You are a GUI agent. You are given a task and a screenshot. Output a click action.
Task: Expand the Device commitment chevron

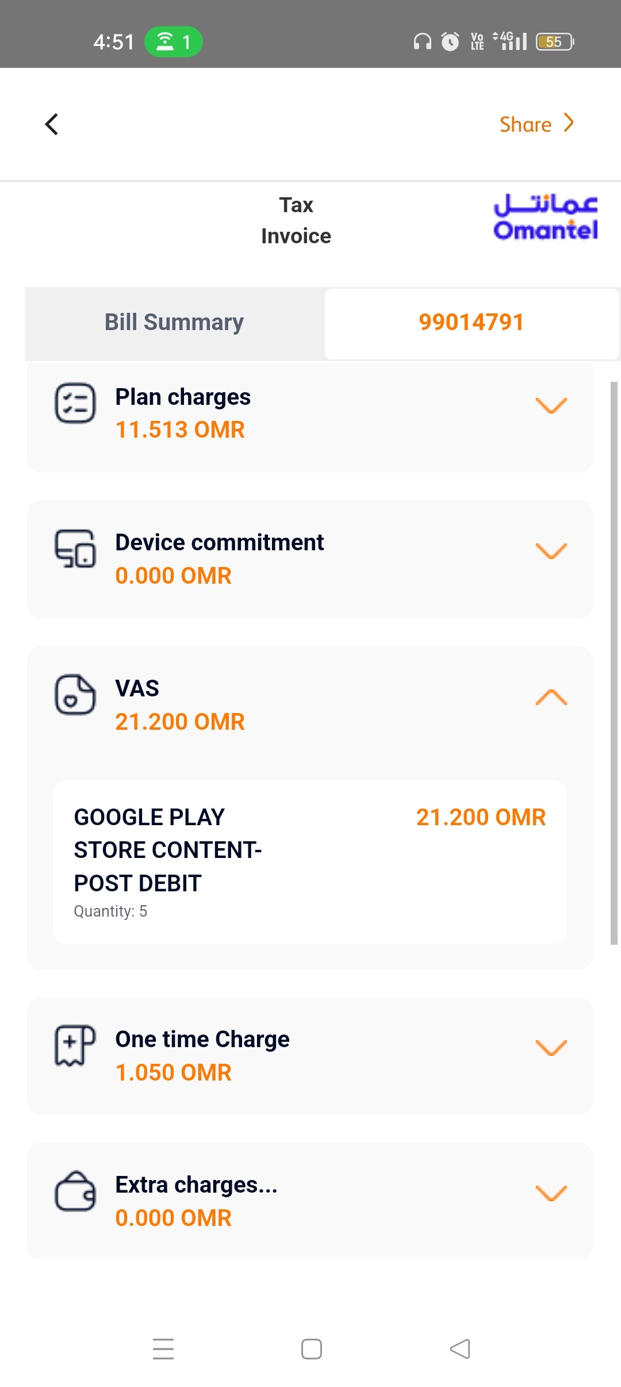[x=551, y=551]
